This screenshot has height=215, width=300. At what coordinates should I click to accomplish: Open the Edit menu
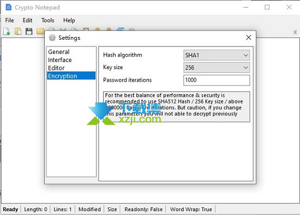coord(28,20)
